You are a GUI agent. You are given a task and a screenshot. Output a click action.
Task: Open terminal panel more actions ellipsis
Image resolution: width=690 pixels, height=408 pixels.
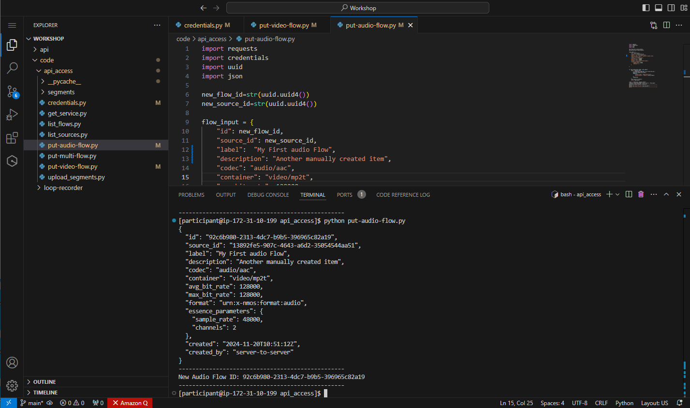coord(654,194)
